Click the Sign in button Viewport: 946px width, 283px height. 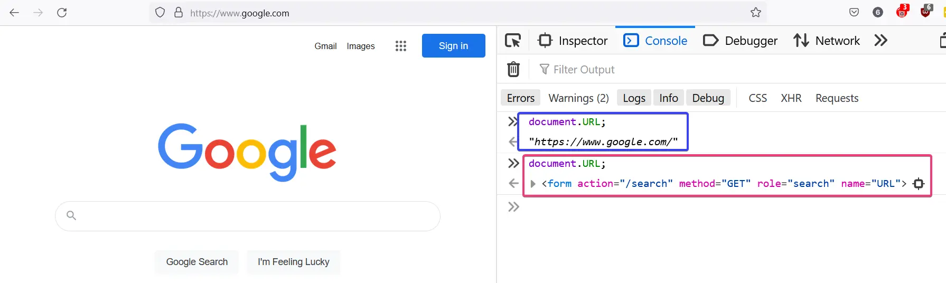click(453, 46)
